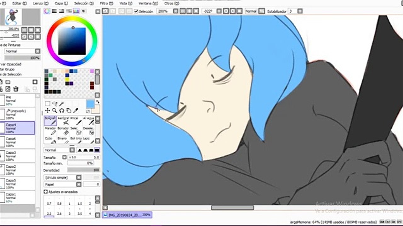Open the zoom 200% dropdown
Image resolution: width=403 pixels, height=226 pixels.
pyautogui.click(x=175, y=11)
